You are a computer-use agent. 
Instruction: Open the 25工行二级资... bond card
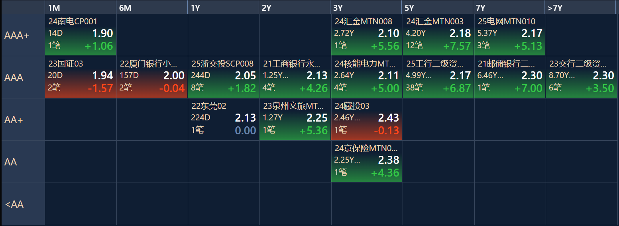[x=438, y=77]
